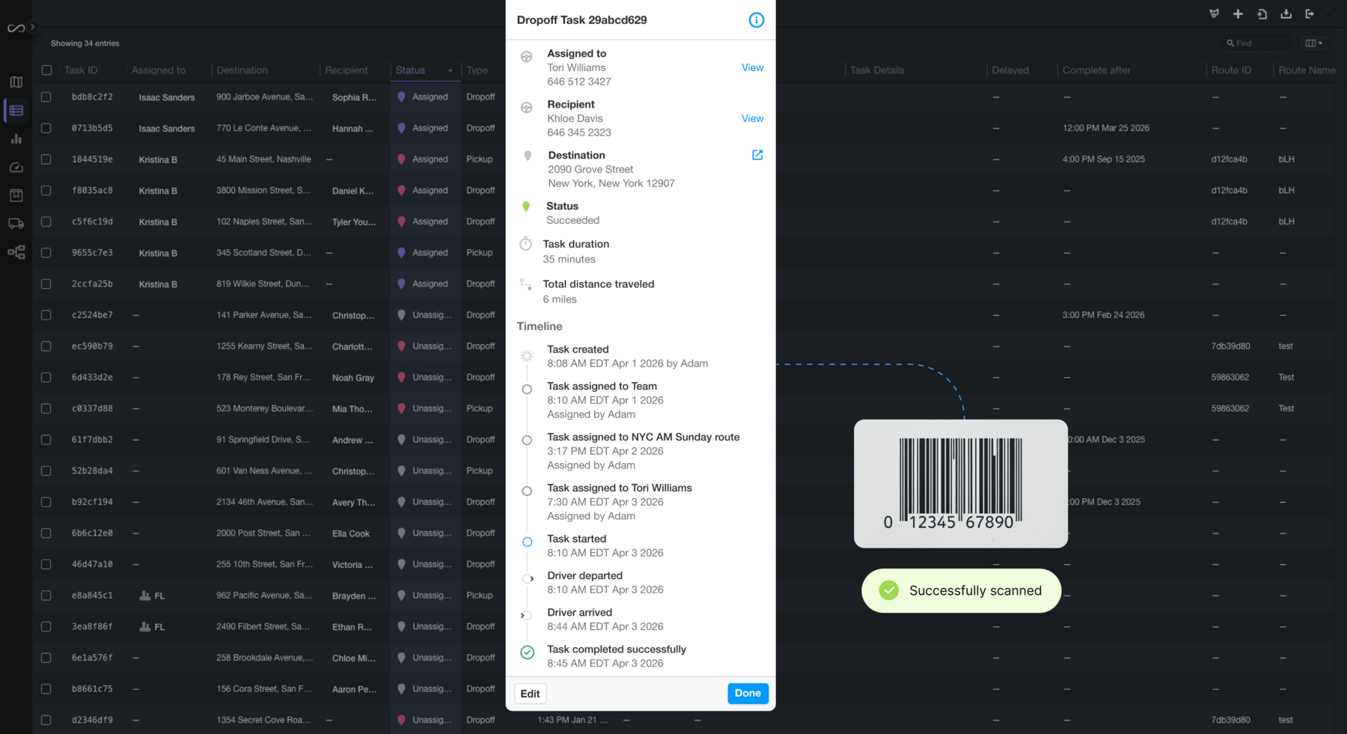Click the Find search field
Viewport: 1347px width, 734px height.
pyautogui.click(x=1257, y=43)
